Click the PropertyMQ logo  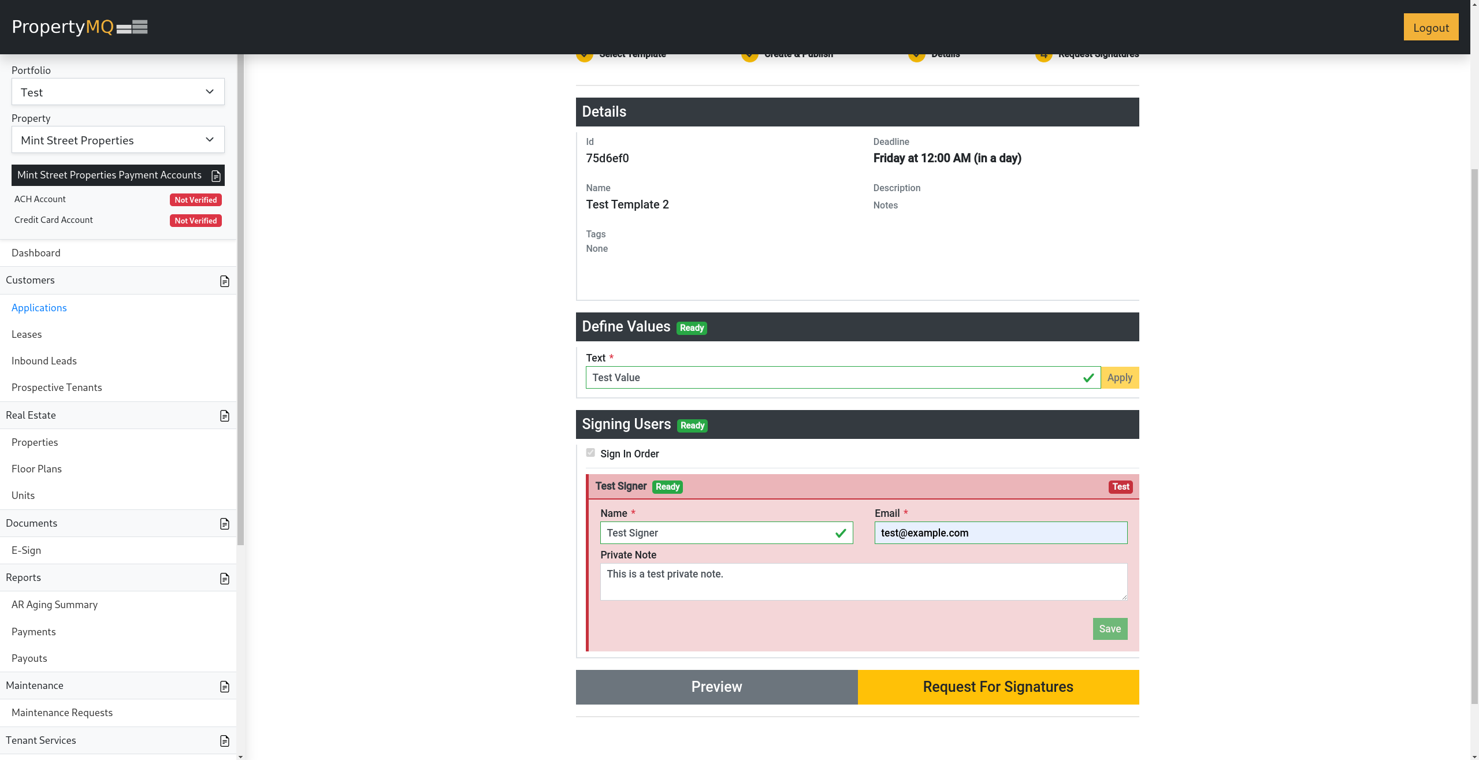pos(79,27)
